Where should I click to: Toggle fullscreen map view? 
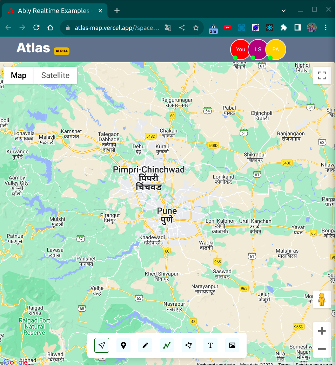322,76
